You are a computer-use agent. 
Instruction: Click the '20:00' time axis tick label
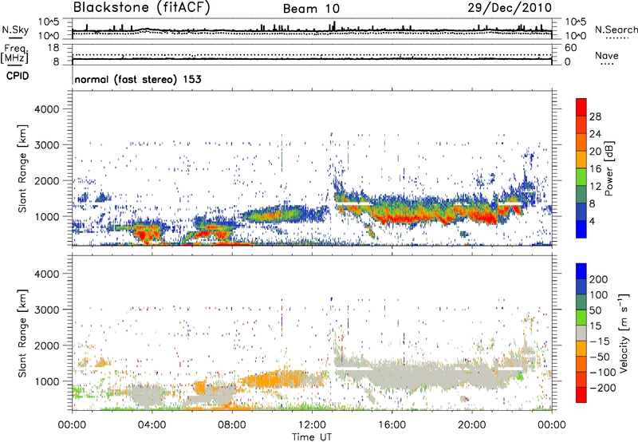(472, 425)
